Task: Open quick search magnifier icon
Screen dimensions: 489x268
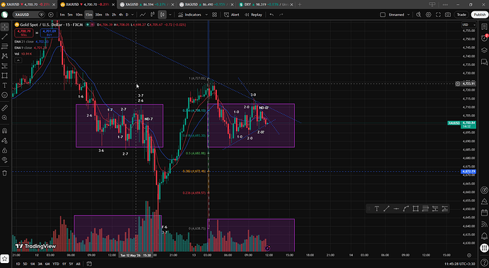Action: [419, 15]
